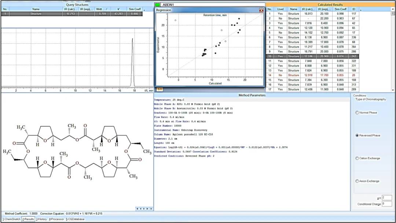Screen dimensions: 396x223
Task: Close the structure viewer navigation bar
Action: [x=151, y=209]
